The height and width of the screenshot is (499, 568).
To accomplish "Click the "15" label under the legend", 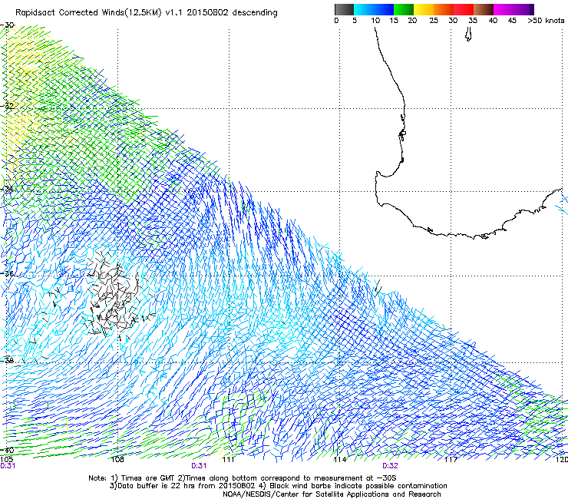I will (x=394, y=21).
